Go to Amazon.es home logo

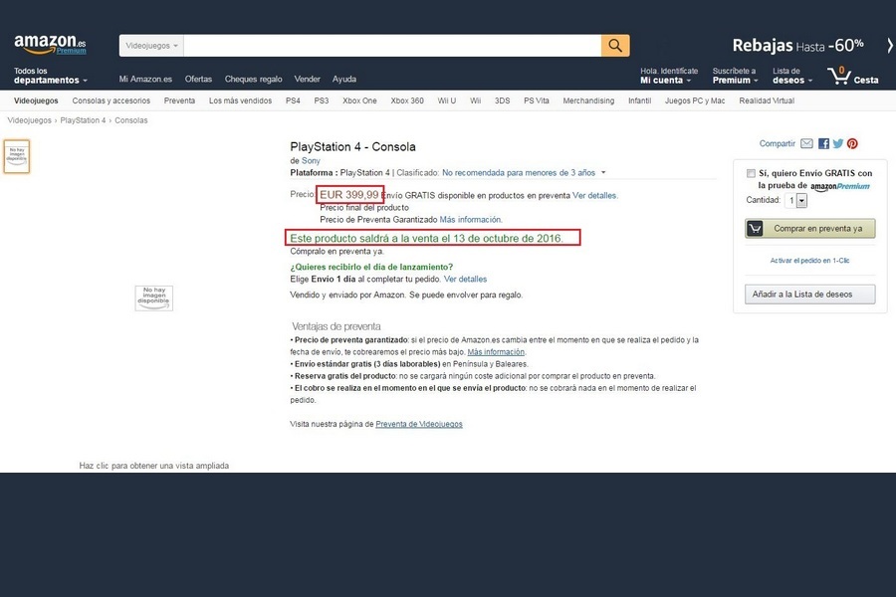click(50, 46)
